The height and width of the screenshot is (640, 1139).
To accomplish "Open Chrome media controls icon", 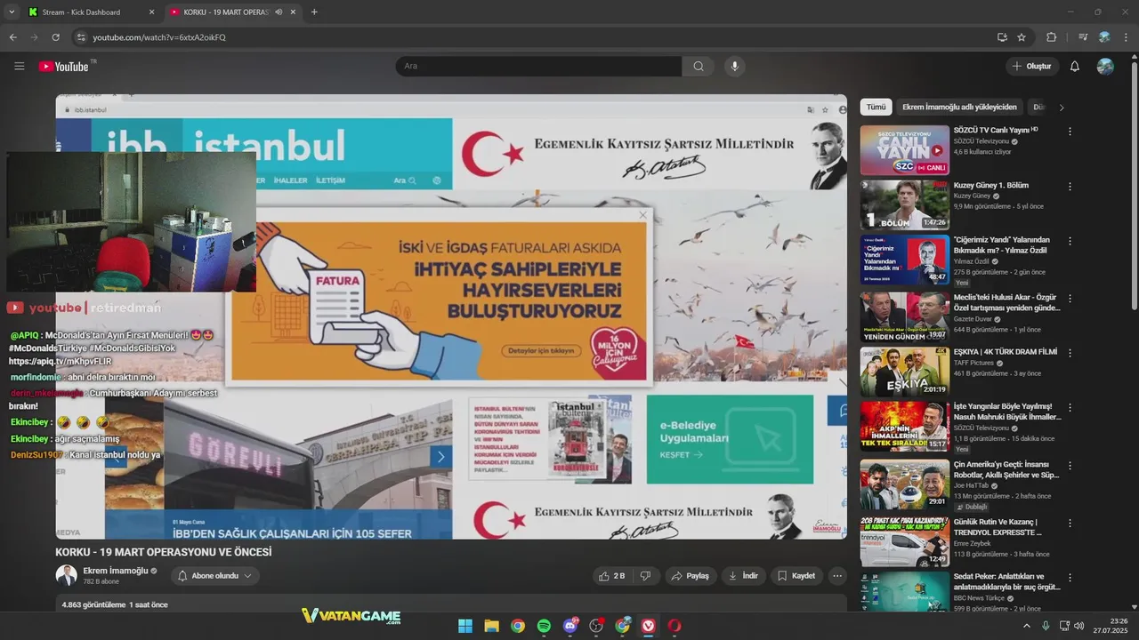I will 1083,37.
